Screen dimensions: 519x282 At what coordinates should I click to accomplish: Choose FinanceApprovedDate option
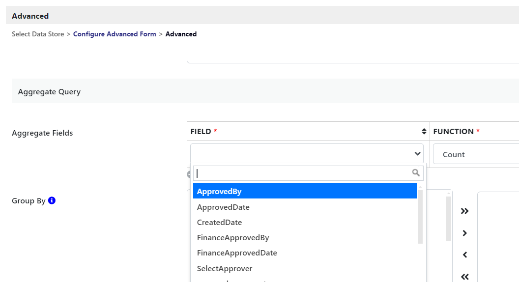305,253
